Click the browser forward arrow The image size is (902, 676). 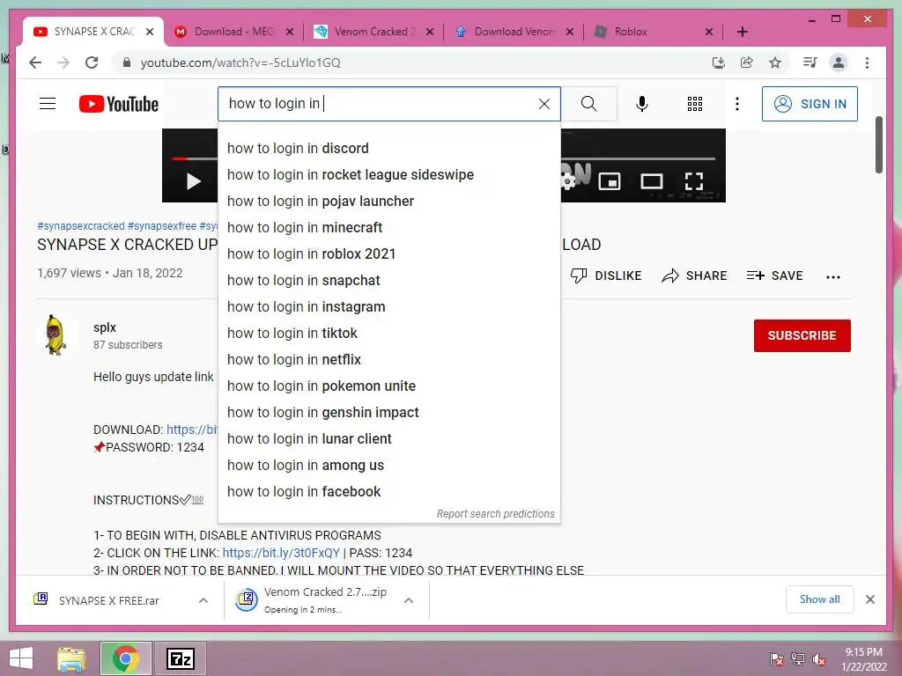tap(63, 62)
